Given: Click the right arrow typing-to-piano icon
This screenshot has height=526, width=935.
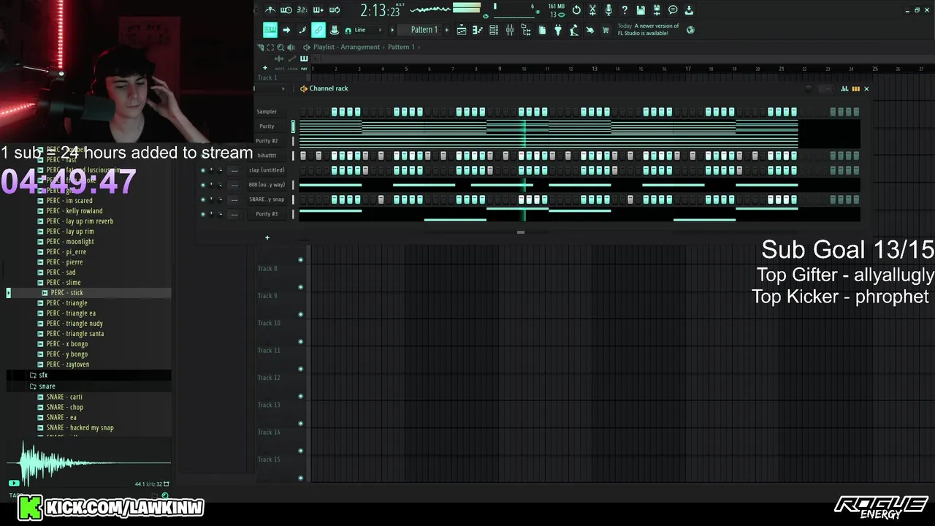Looking at the screenshot, I should click(x=286, y=30).
